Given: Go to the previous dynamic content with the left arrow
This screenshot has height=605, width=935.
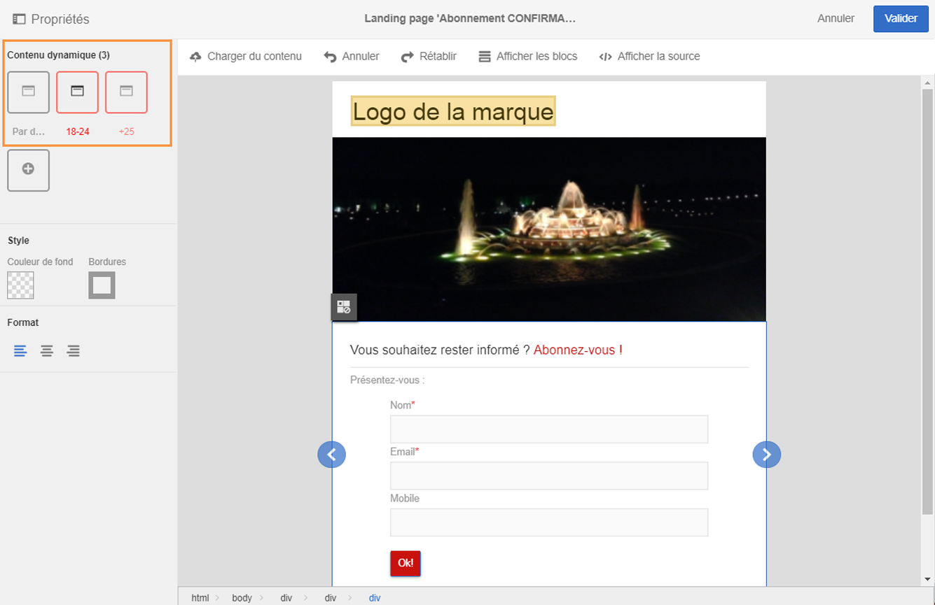Looking at the screenshot, I should pyautogui.click(x=332, y=455).
